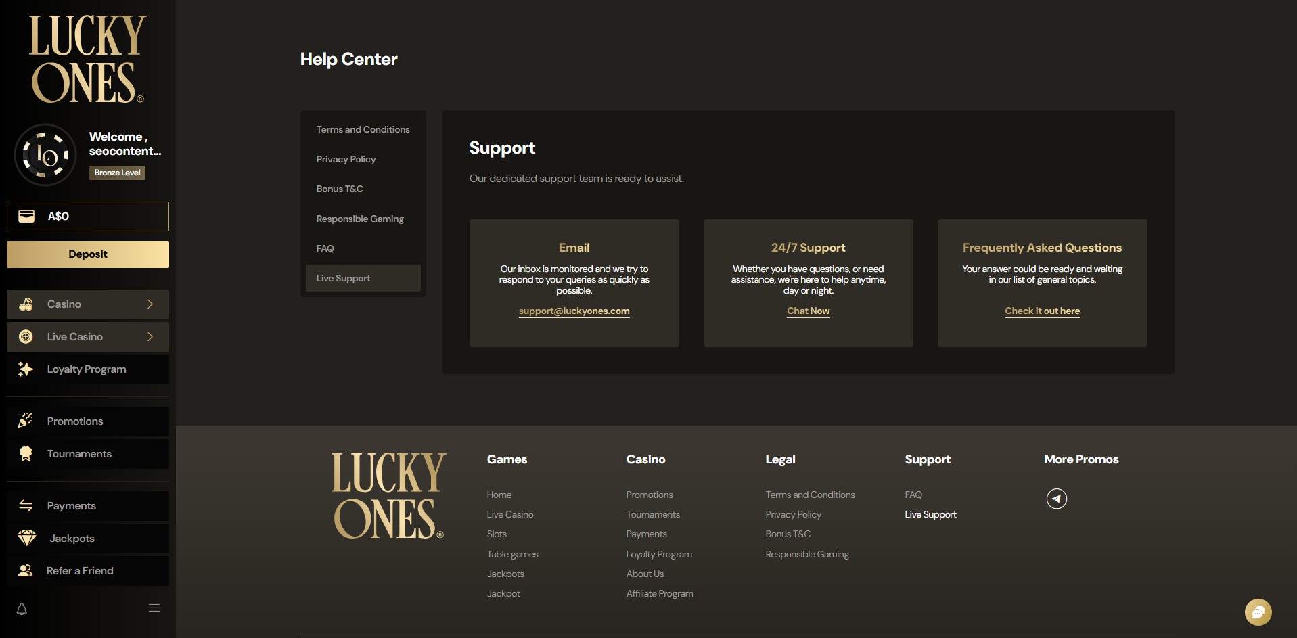1297x638 pixels.
Task: Open Responsible Gaming in help menu
Action: [x=363, y=219]
